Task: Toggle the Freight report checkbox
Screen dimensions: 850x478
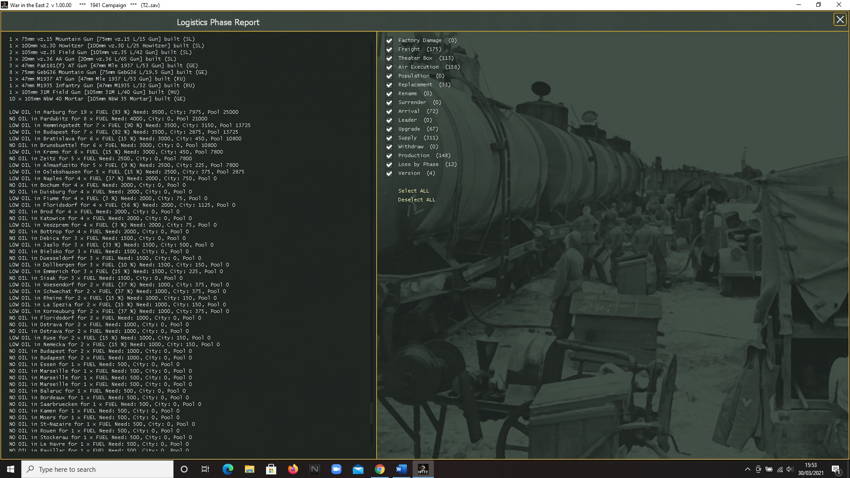Action: pyautogui.click(x=389, y=50)
